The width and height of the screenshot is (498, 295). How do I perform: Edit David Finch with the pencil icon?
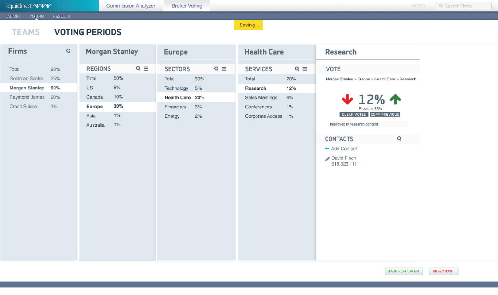tap(327, 159)
